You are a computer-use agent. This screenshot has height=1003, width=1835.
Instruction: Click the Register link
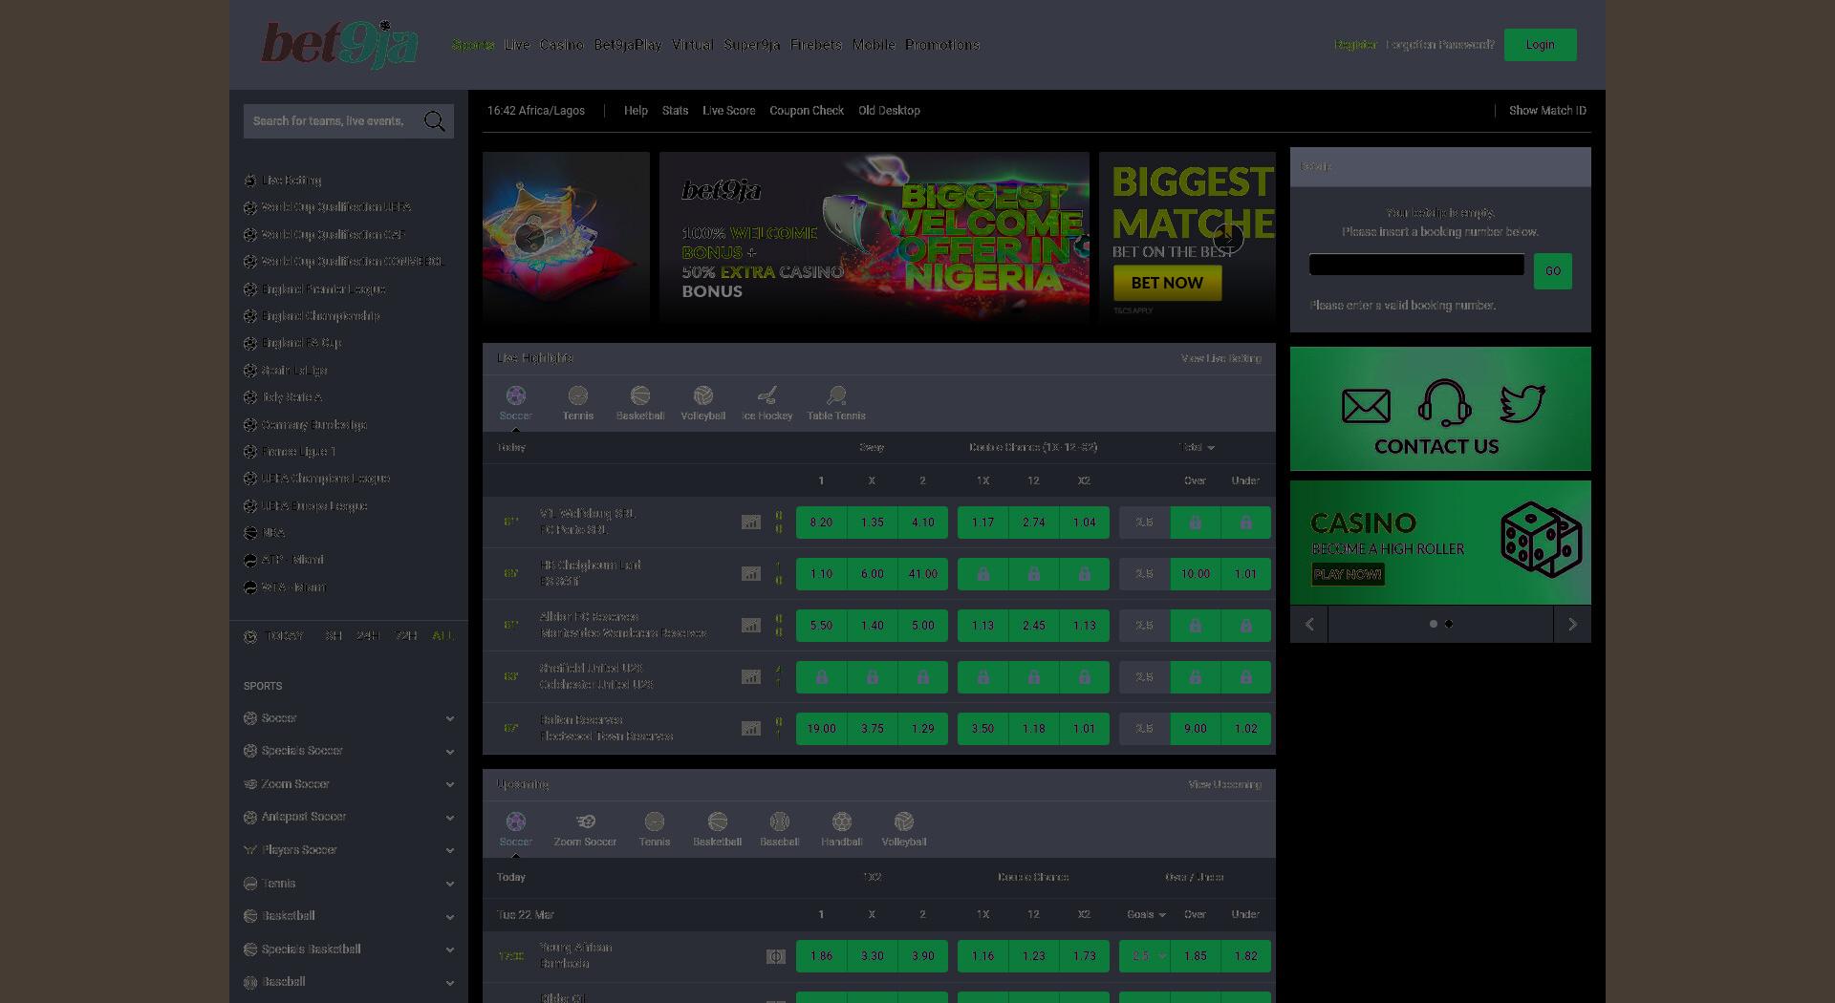pyautogui.click(x=1355, y=45)
